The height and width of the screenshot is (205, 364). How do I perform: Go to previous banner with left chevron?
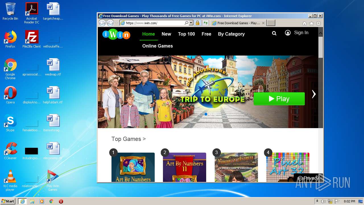pos(109,94)
